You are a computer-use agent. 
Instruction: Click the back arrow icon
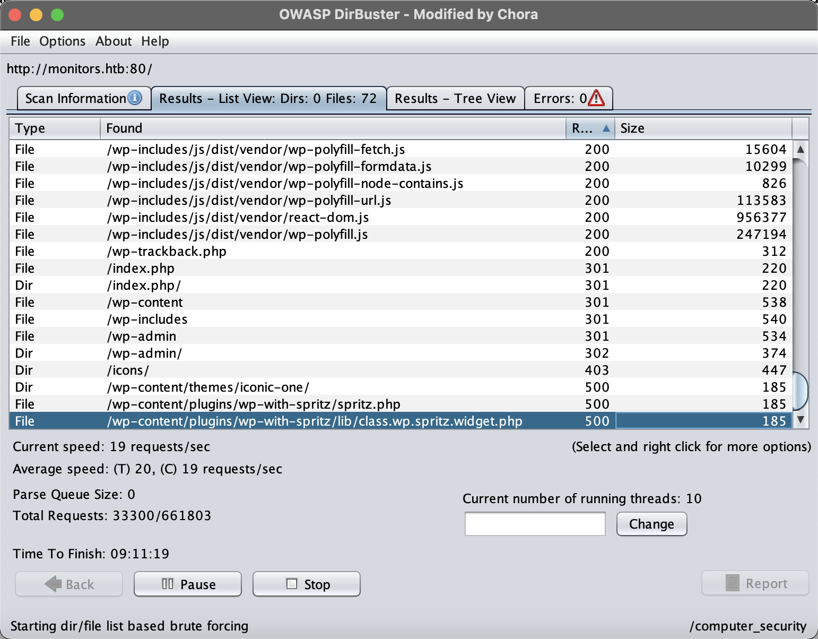pos(53,584)
